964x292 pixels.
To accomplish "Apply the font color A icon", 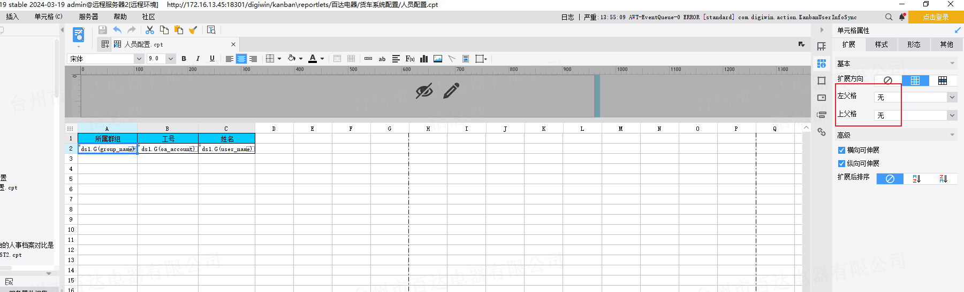I will pyautogui.click(x=313, y=59).
